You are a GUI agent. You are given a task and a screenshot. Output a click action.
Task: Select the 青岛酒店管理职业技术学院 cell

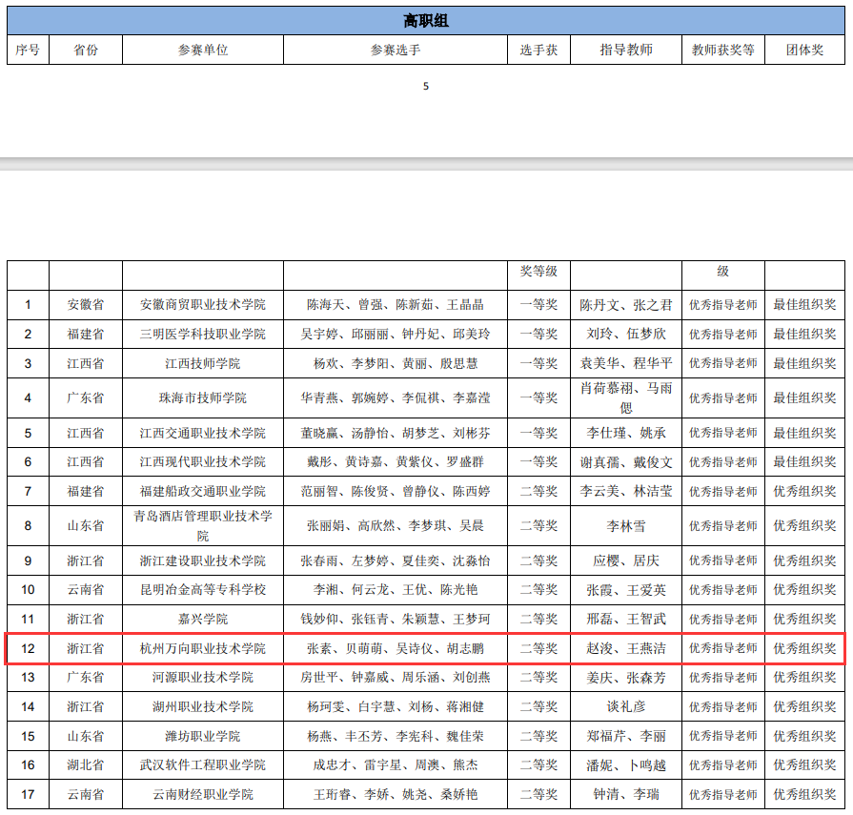[x=203, y=525]
